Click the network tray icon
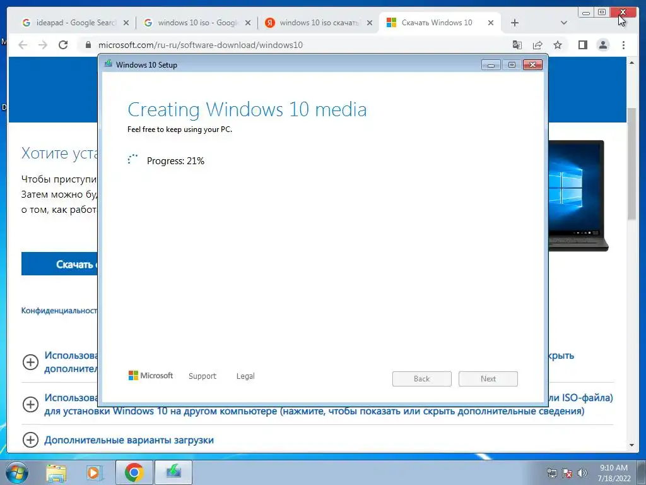This screenshot has height=485, width=646. (x=551, y=473)
